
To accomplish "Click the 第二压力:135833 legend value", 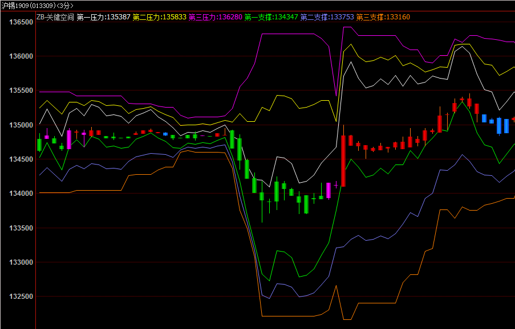I will coord(159,17).
